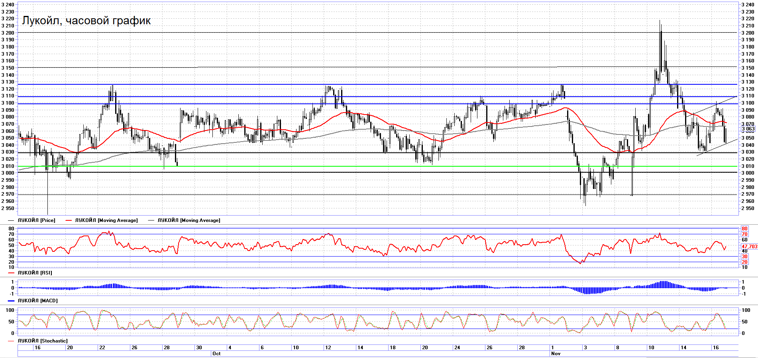758x358 pixels.
Task: Click the red boxed RSI level "80"
Action: coord(744,229)
